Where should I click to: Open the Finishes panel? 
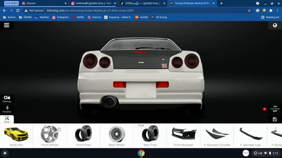[7, 109]
